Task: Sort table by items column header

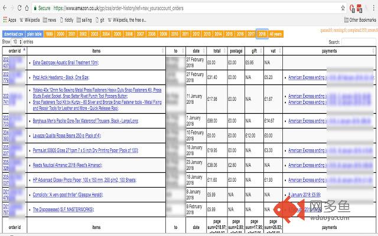Action: tap(96, 51)
